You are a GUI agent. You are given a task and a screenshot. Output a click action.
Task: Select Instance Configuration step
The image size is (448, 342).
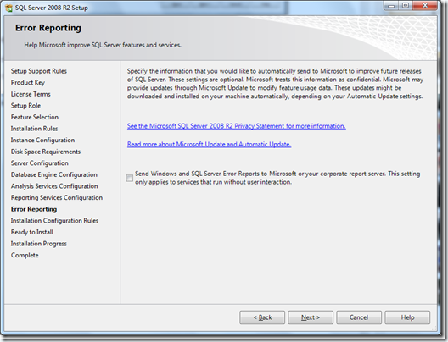pyautogui.click(x=43, y=140)
